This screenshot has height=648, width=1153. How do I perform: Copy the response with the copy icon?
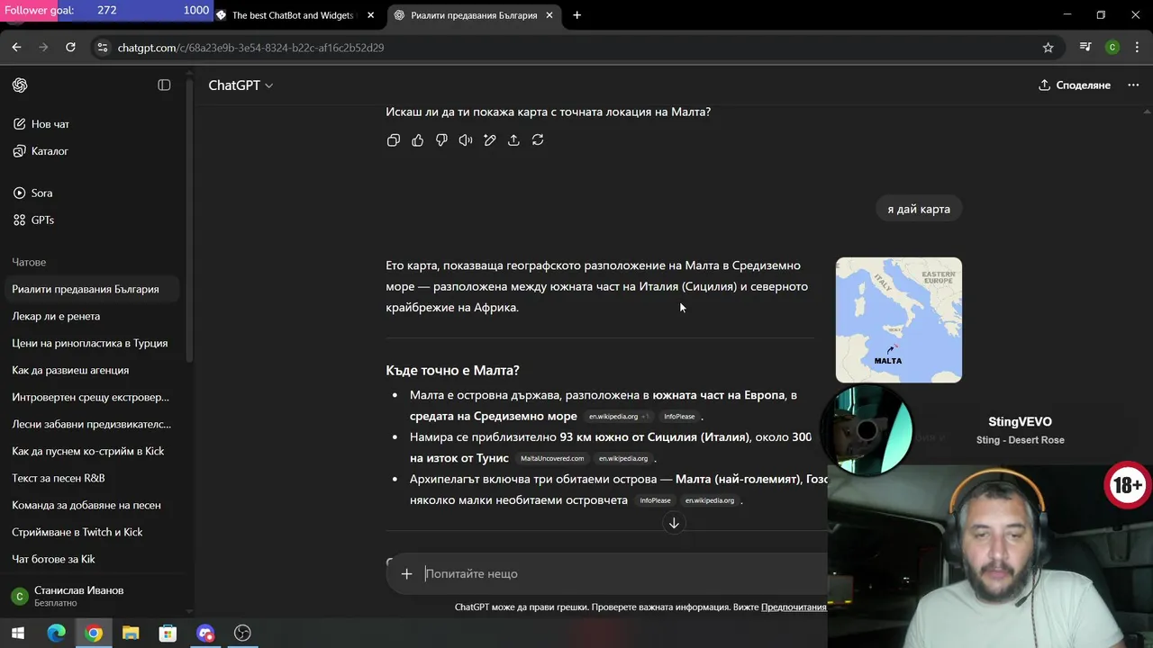point(394,140)
